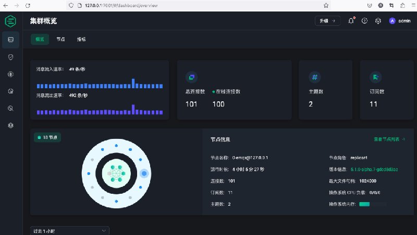Screen dimensions: 417x235
Task: Click the 18 节点 badge
Action: point(47,137)
